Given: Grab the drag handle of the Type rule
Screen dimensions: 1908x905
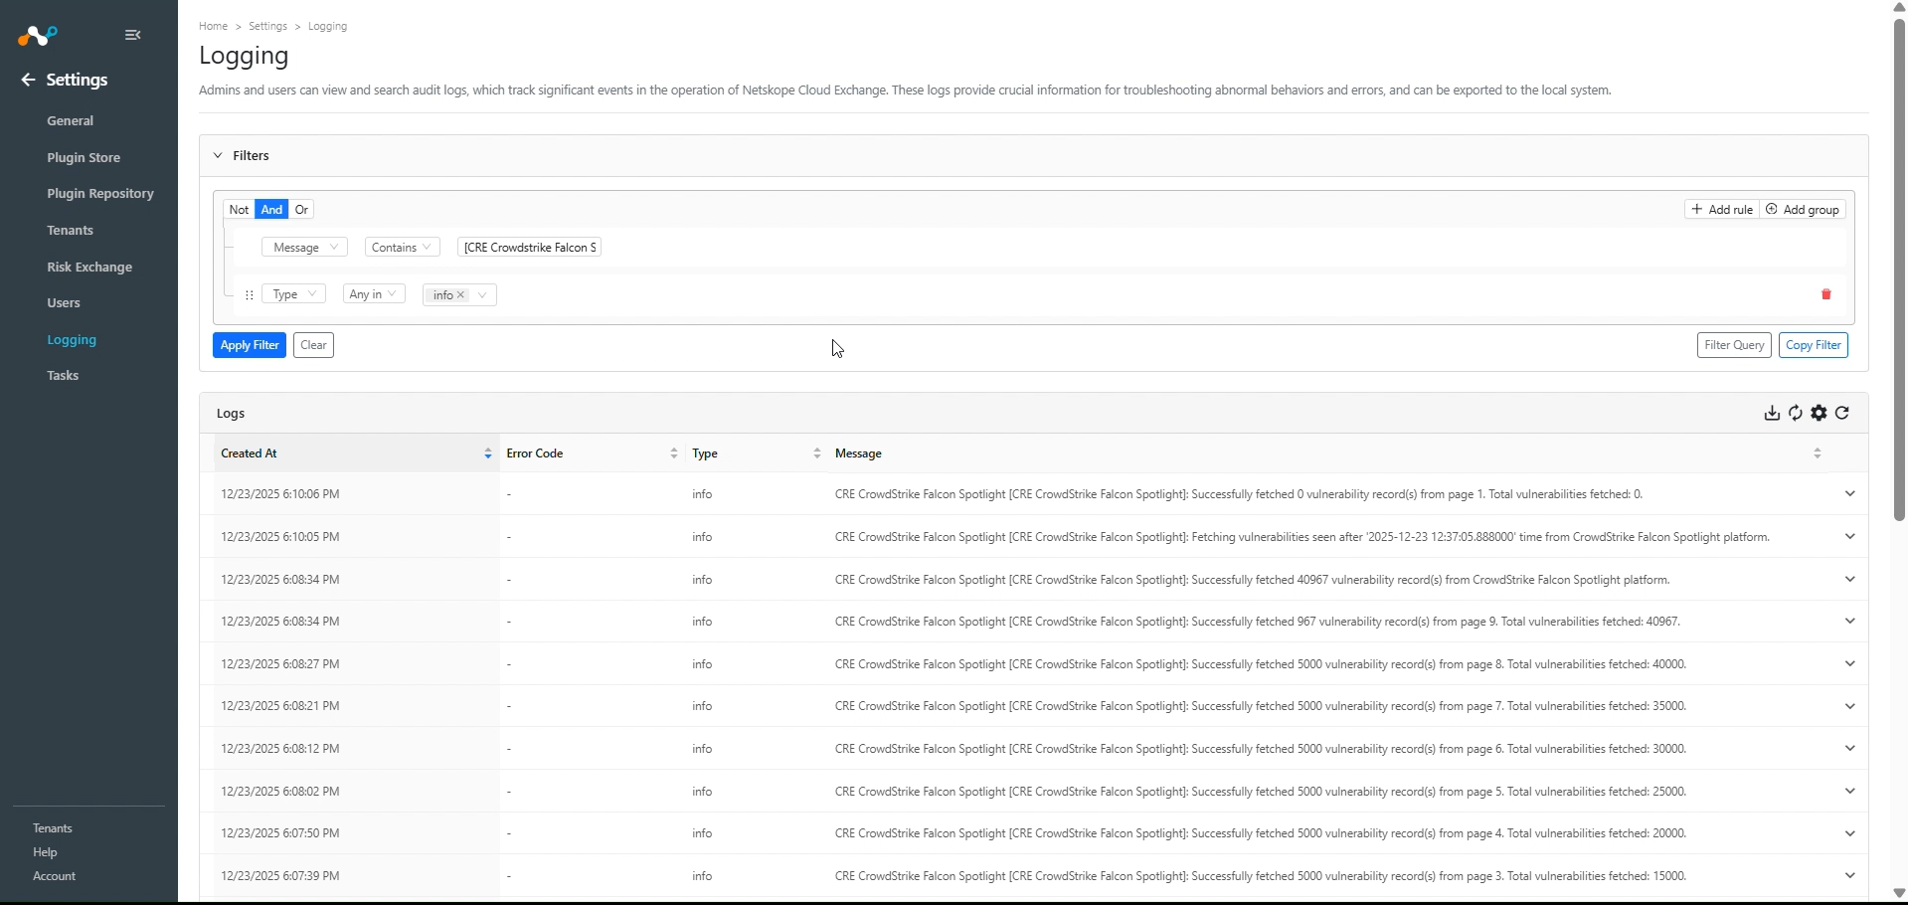Looking at the screenshot, I should (250, 295).
